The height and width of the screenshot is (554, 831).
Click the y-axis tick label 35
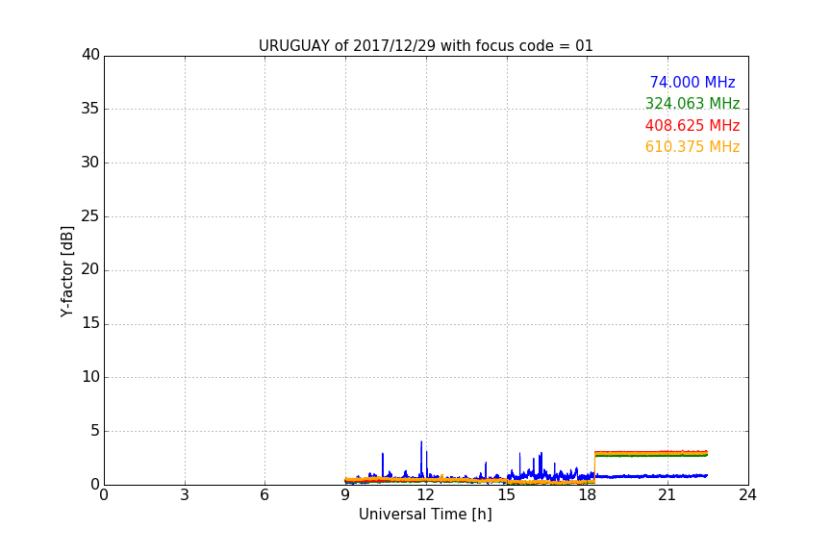coord(90,109)
